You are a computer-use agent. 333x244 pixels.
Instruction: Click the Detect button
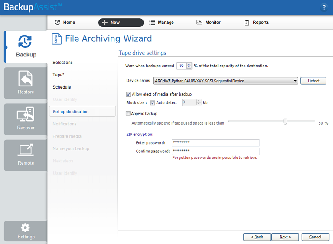(x=313, y=81)
